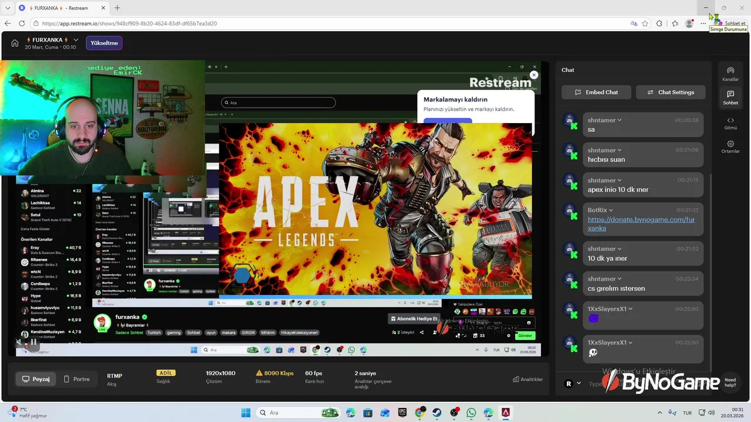Open Epic Games from the taskbar

tap(402, 413)
